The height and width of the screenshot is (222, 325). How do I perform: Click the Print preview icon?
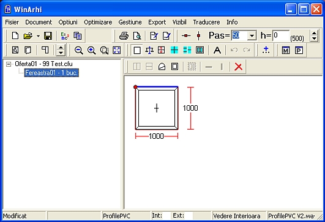pos(137,36)
